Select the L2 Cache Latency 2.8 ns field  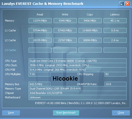click(x=115, y=40)
